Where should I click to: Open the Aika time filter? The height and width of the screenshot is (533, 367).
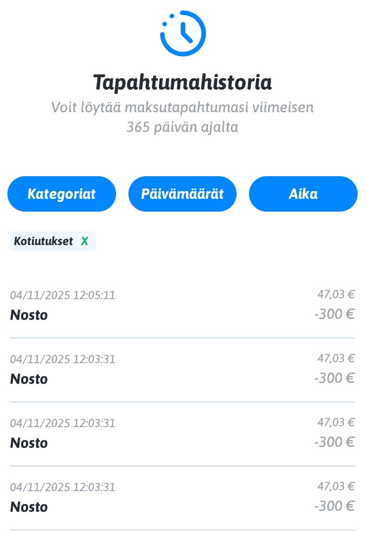tap(303, 194)
